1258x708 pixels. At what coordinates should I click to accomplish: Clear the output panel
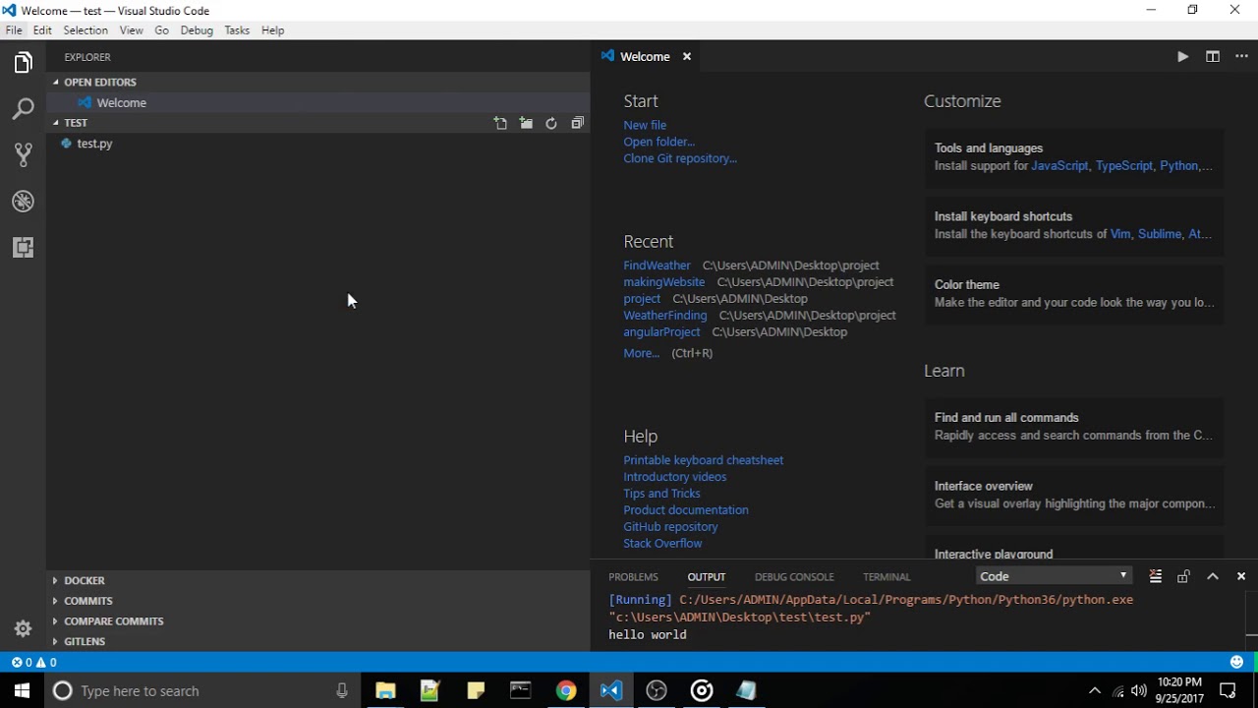point(1156,577)
